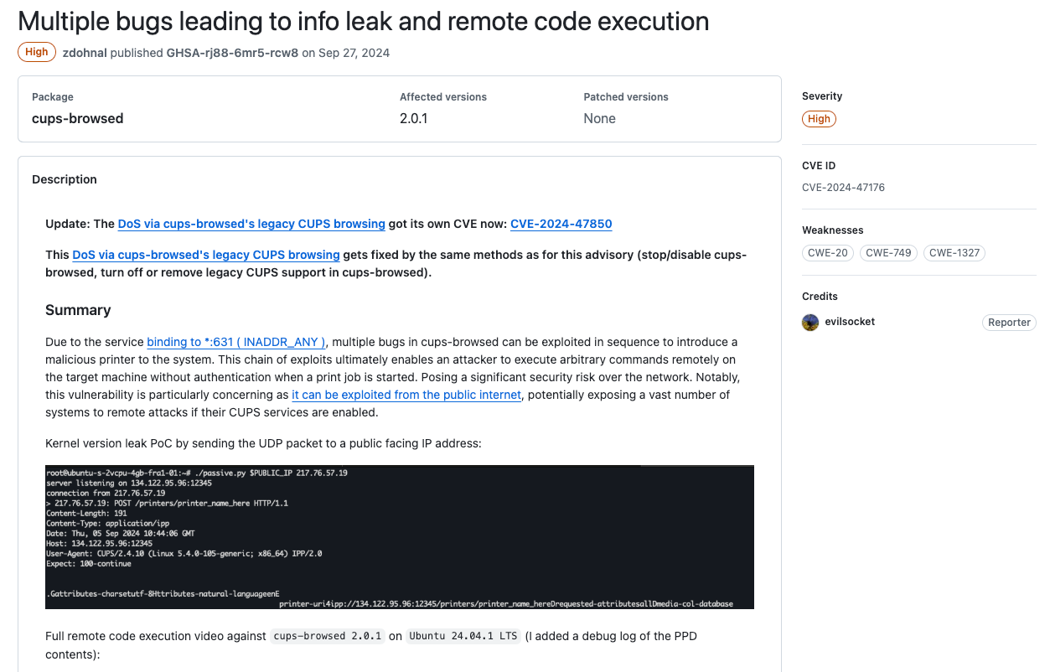The image size is (1050, 672).
Task: Click the CWE-20 weakness tag
Action: coord(828,253)
